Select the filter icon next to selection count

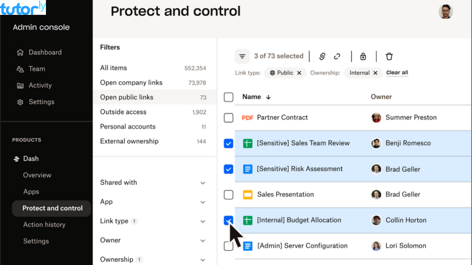pyautogui.click(x=242, y=56)
